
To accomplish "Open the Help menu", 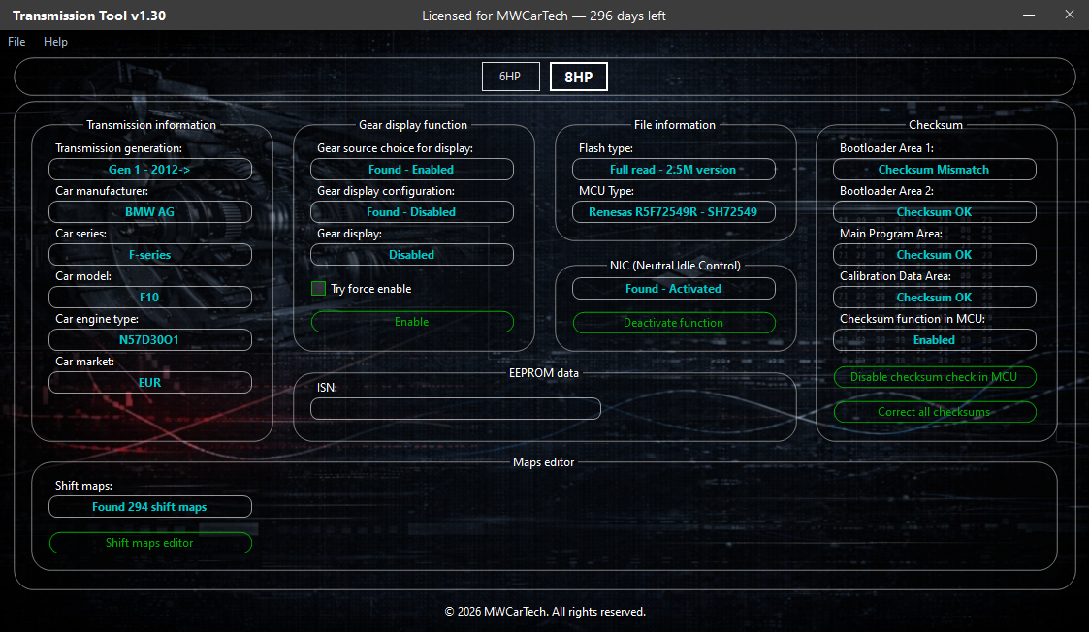I will (x=55, y=42).
